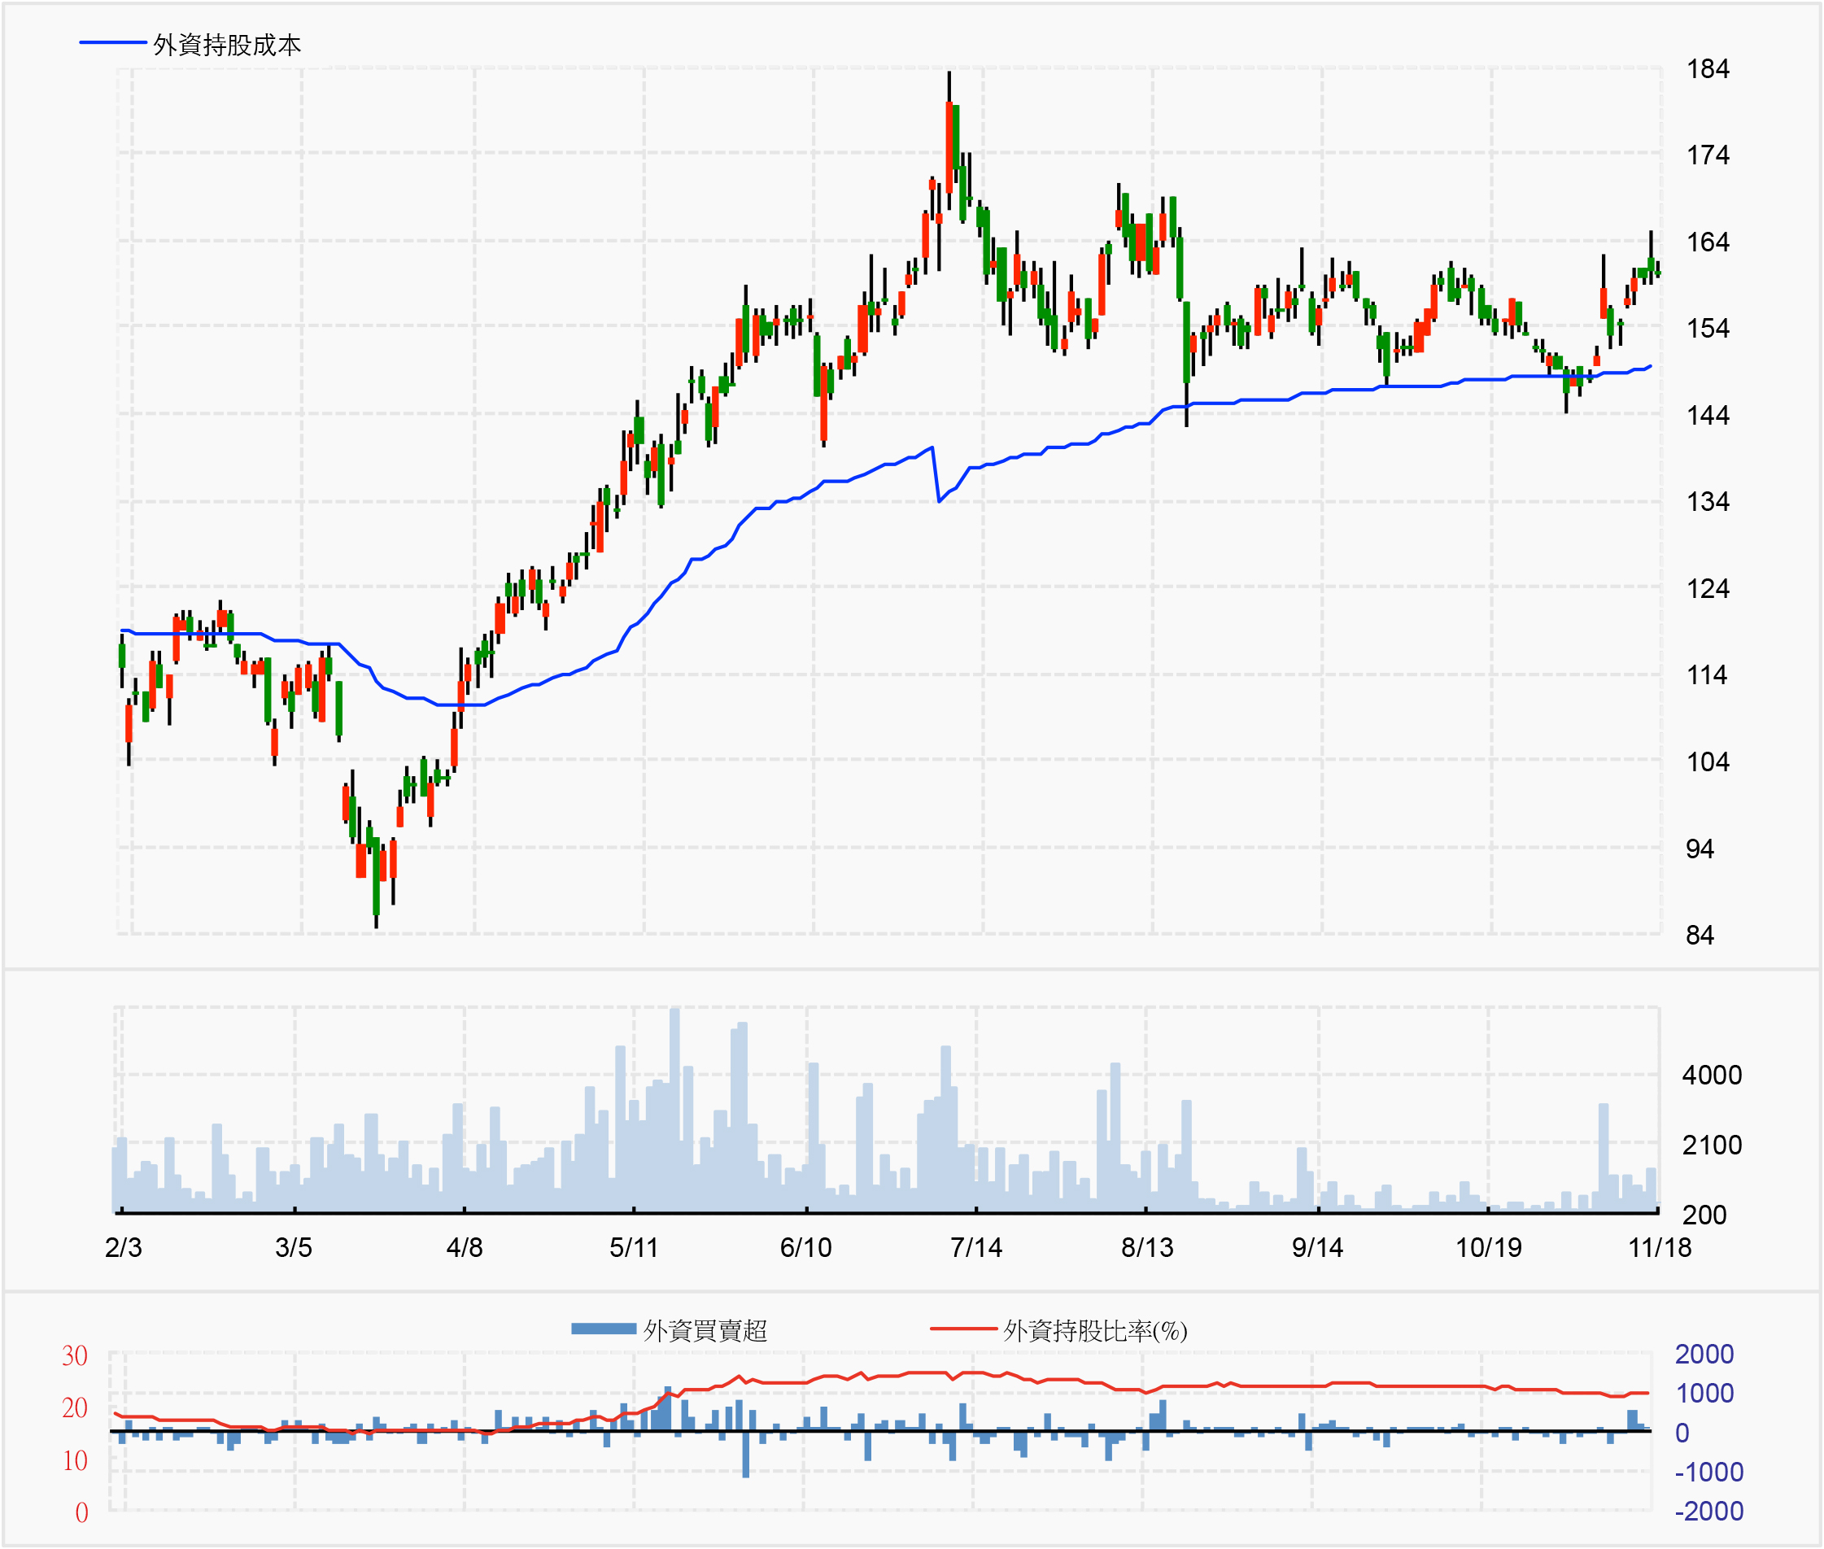Click the 6/10 date axis label
Image resolution: width=1824 pixels, height=1549 pixels.
pyautogui.click(x=805, y=1247)
